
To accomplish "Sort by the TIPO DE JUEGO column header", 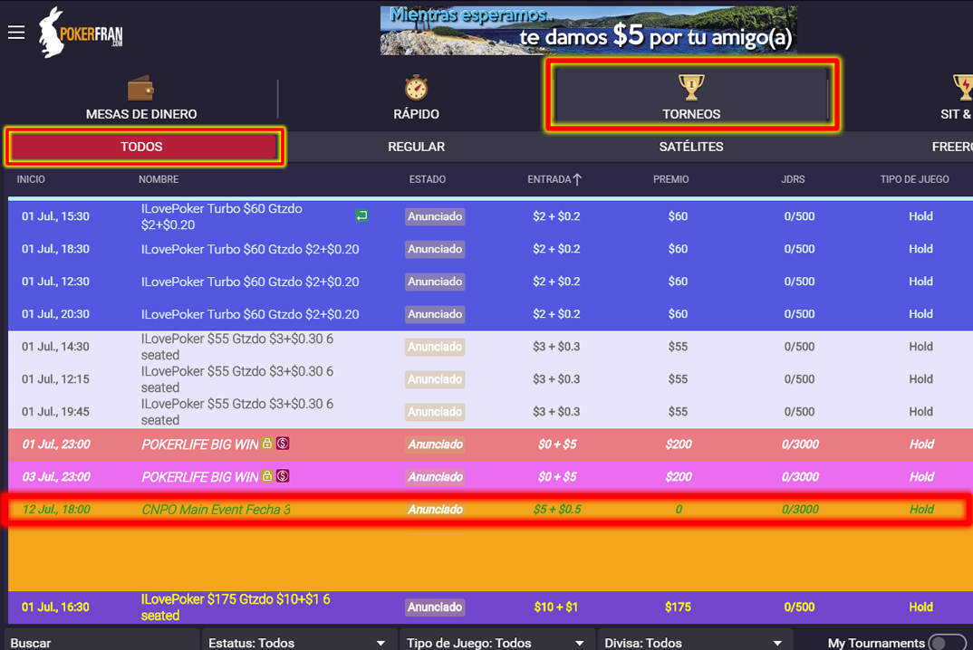I will coord(915,179).
